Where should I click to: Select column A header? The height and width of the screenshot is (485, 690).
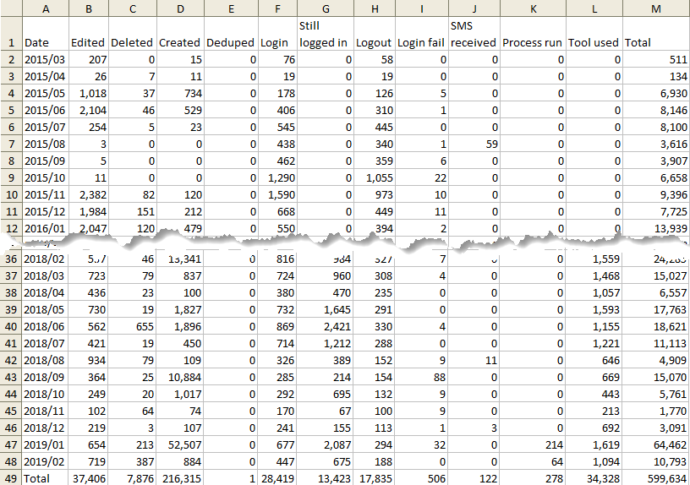[43, 8]
